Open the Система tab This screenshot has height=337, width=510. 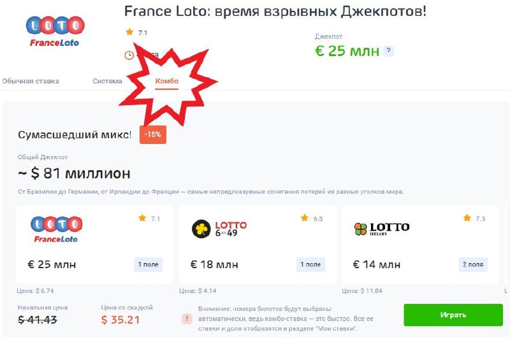point(107,81)
